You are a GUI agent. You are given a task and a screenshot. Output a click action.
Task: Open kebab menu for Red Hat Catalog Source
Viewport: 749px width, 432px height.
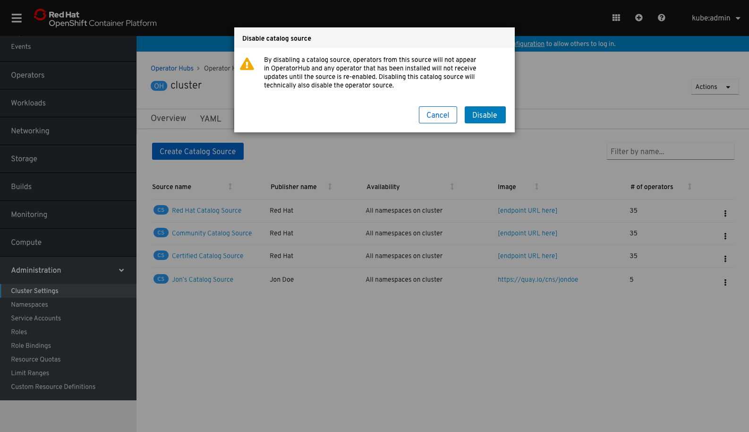click(x=725, y=213)
